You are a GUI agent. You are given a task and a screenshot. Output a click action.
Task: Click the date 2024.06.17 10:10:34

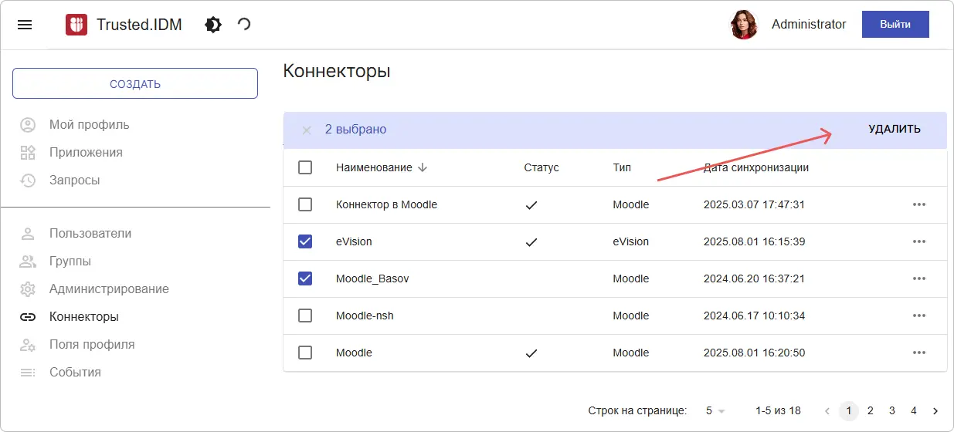[754, 316]
